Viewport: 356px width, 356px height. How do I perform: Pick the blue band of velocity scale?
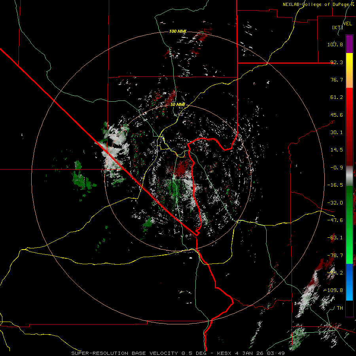(349, 282)
